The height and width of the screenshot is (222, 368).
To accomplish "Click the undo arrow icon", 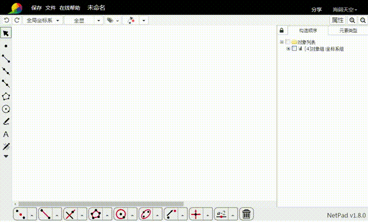I will tap(6, 20).
